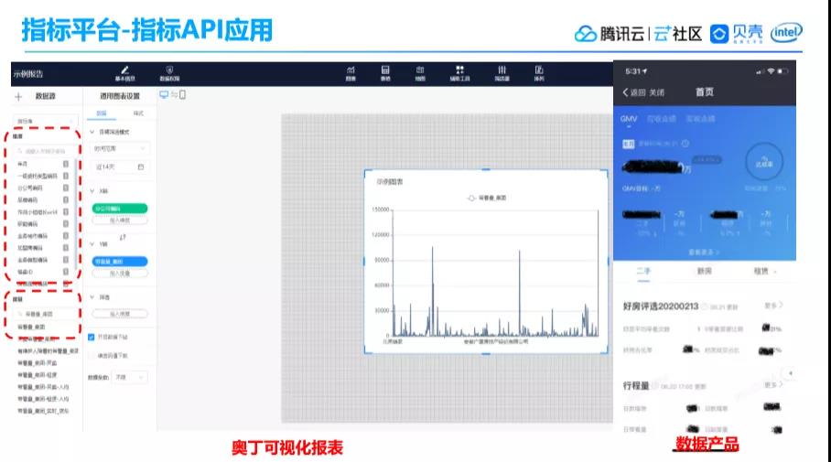Click the measure search field in left panel
This screenshot has height=462, width=831.
pos(45,314)
